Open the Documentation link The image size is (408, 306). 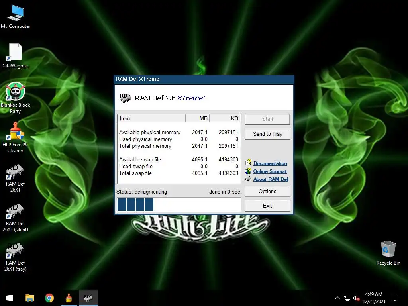click(x=271, y=163)
